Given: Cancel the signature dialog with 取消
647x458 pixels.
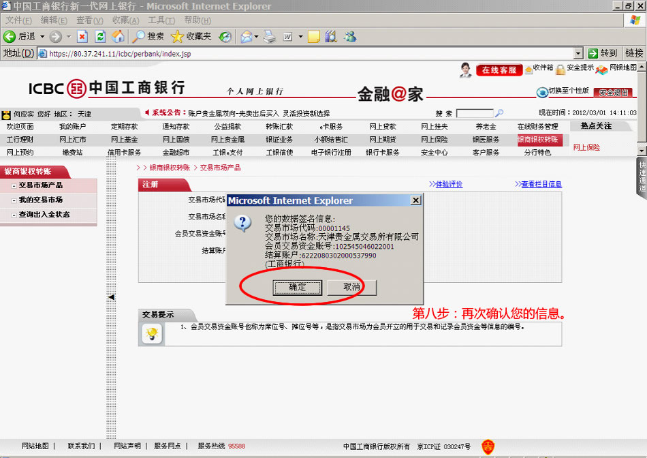Looking at the screenshot, I should [x=351, y=287].
